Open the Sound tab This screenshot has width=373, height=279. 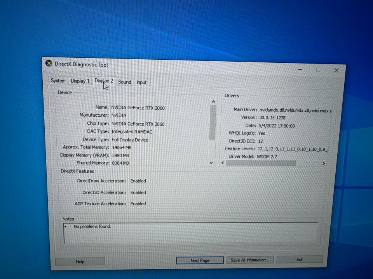125,82
